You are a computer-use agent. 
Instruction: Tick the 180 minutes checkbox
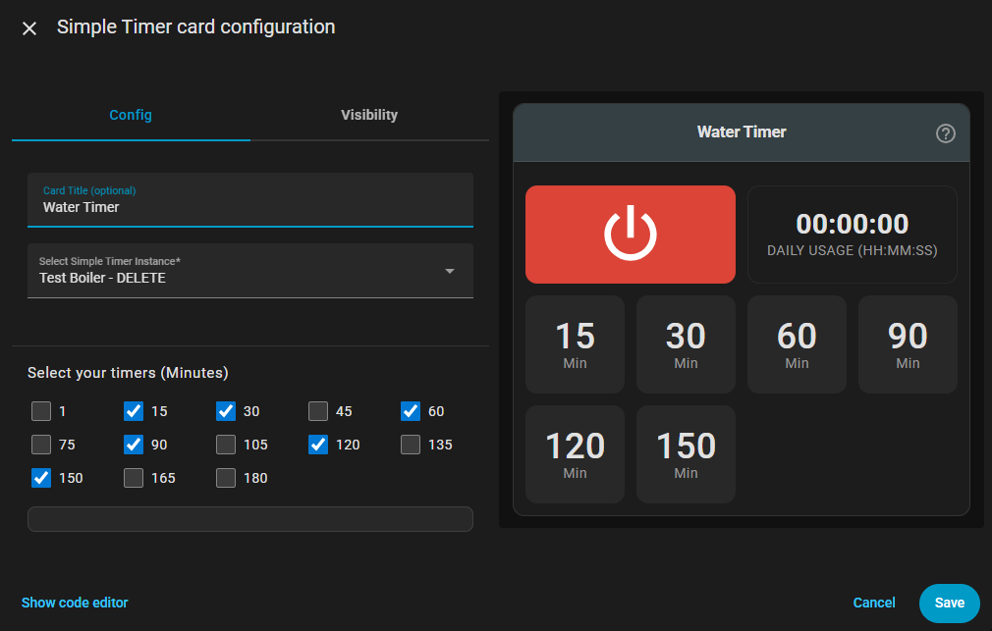226,478
